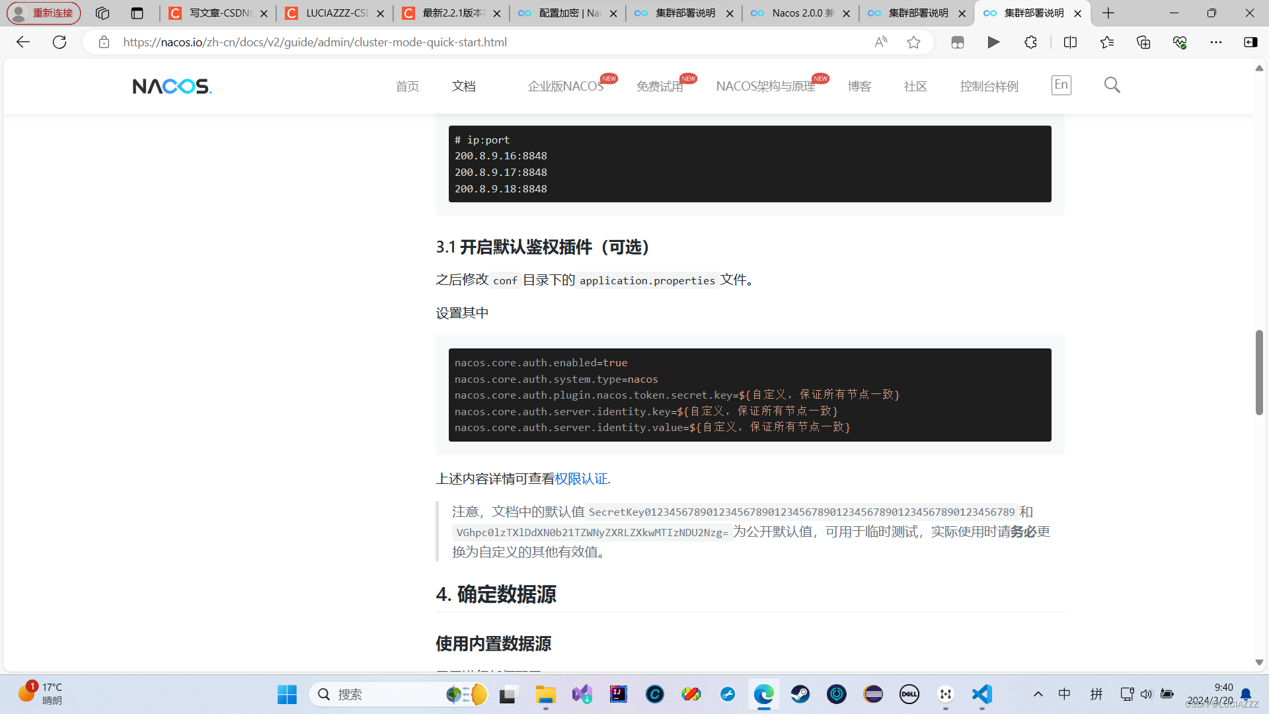Image resolution: width=1269 pixels, height=714 pixels.
Task: Open Steam from taskbar
Action: click(x=800, y=694)
